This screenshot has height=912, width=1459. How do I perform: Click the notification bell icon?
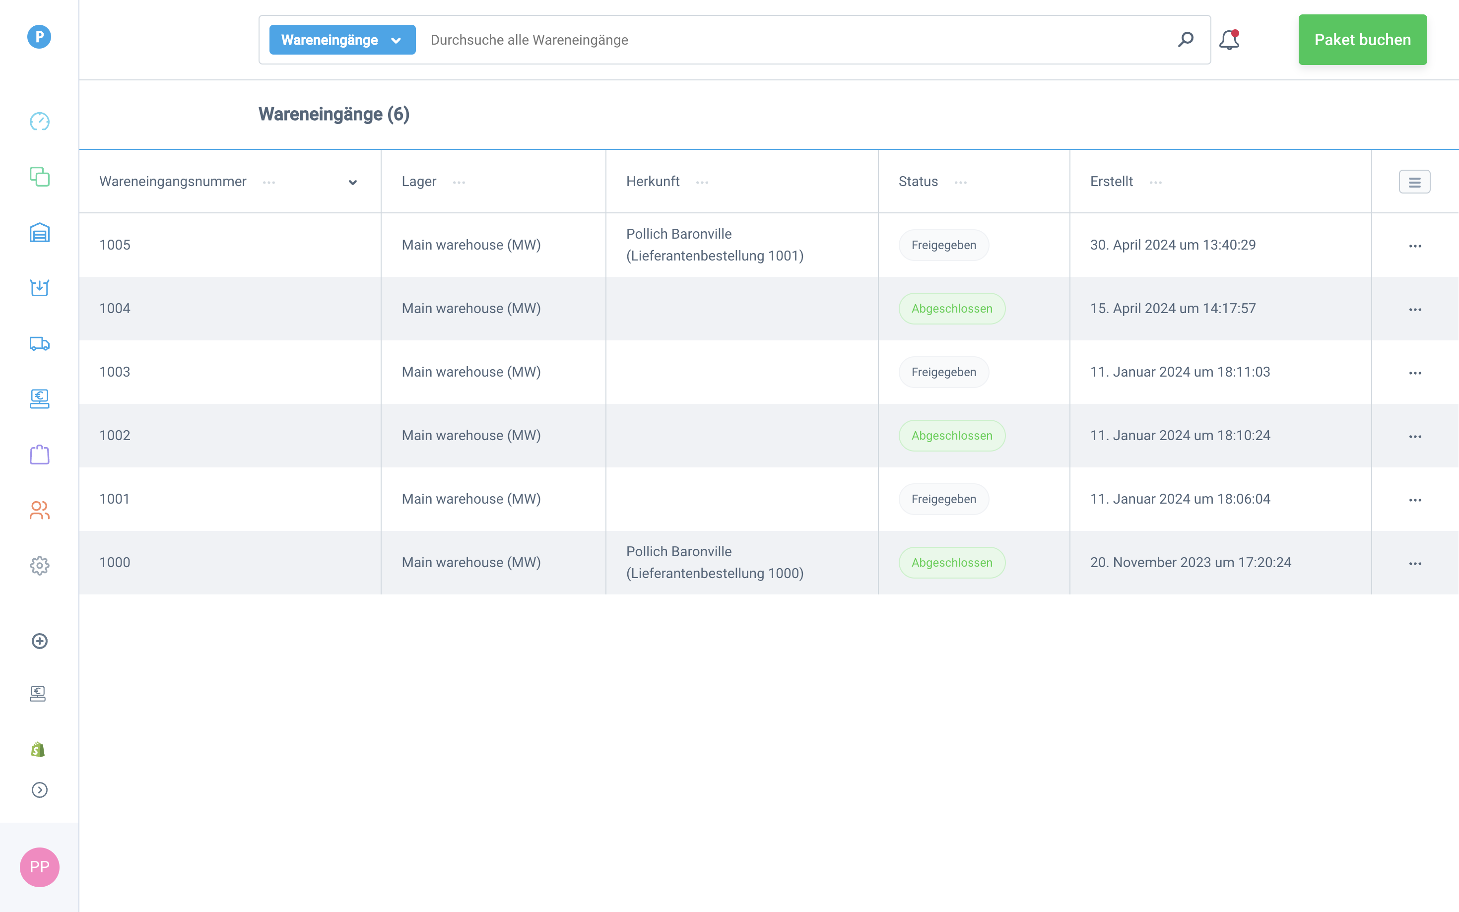point(1229,40)
